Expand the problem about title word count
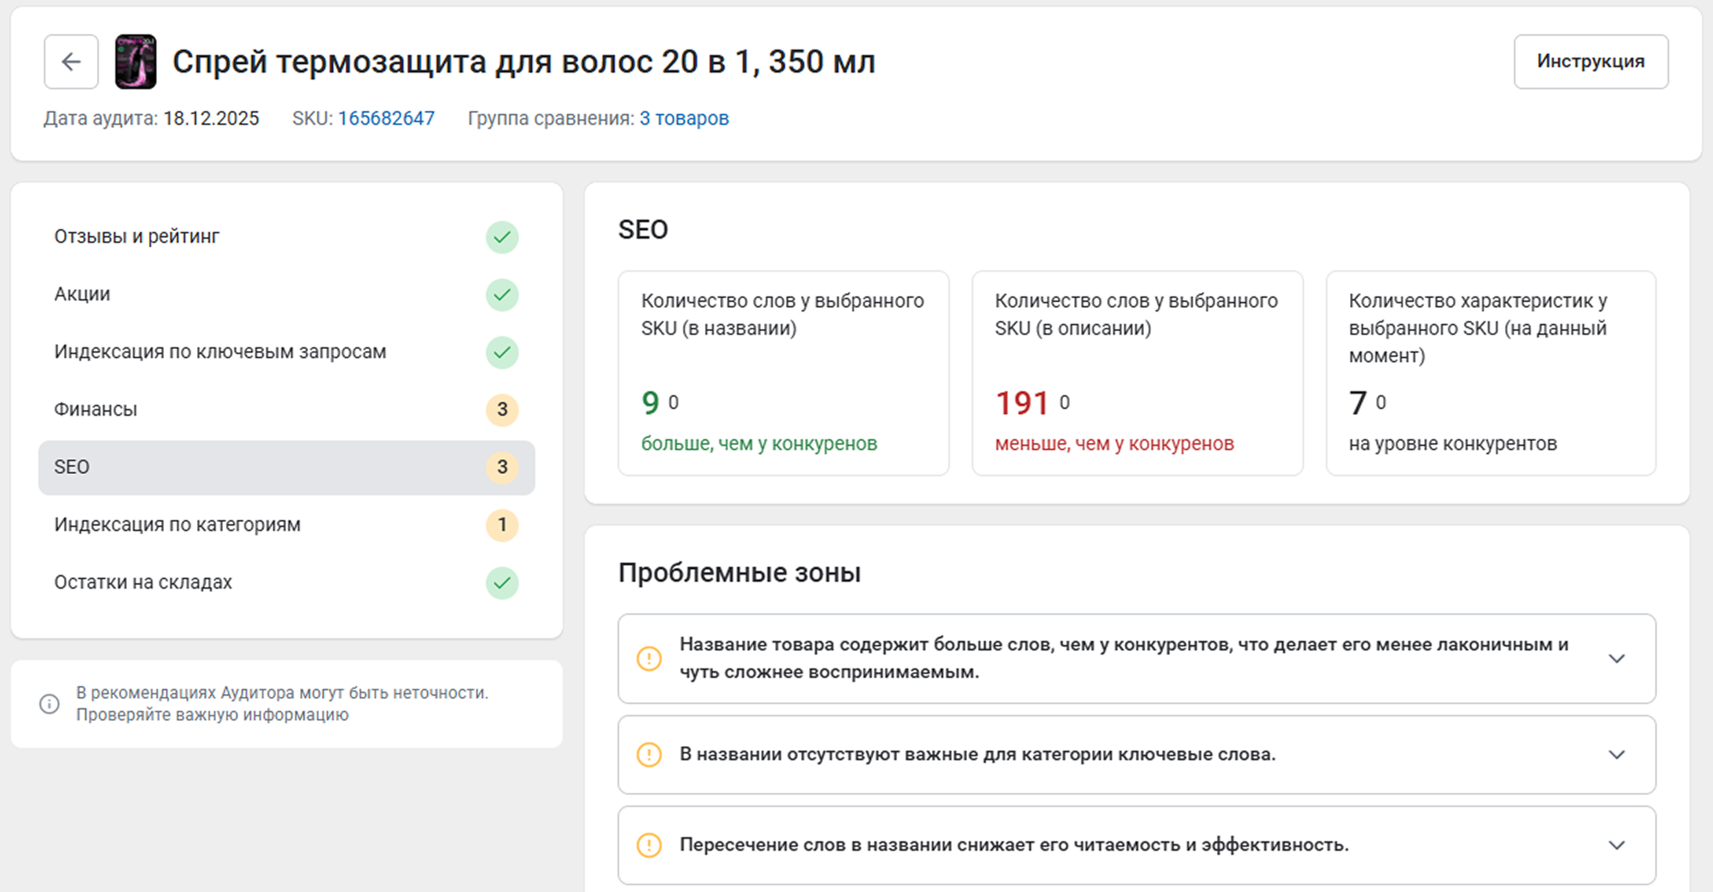This screenshot has height=892, width=1713. click(1616, 659)
